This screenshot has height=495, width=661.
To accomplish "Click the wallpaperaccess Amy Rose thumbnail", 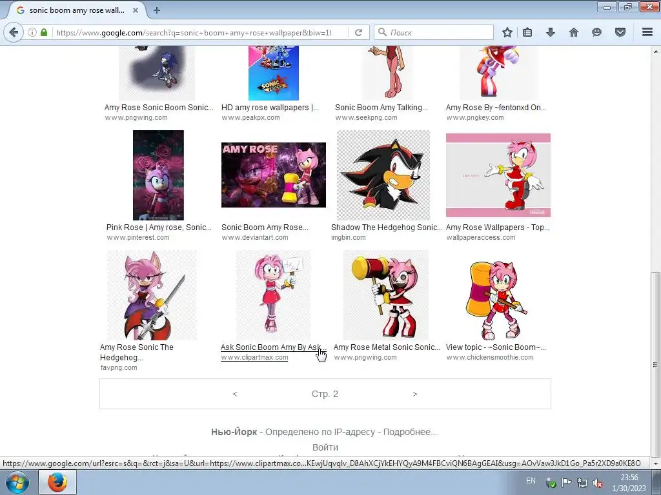I will 498,175.
